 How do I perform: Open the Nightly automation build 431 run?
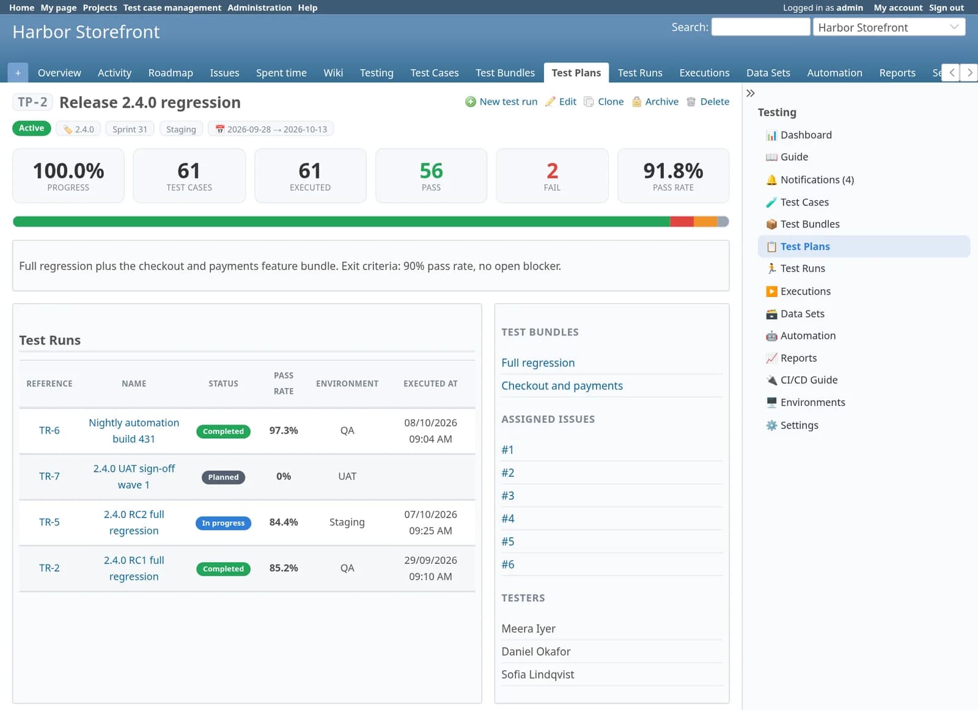coord(134,431)
